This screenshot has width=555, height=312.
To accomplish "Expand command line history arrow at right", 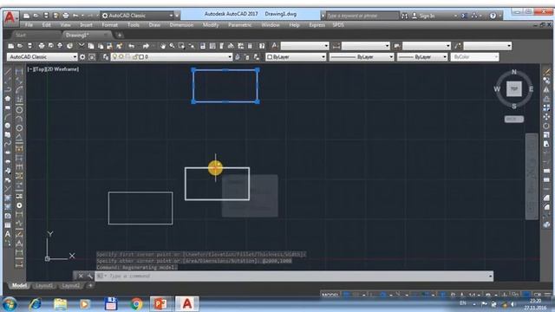I will (x=490, y=276).
